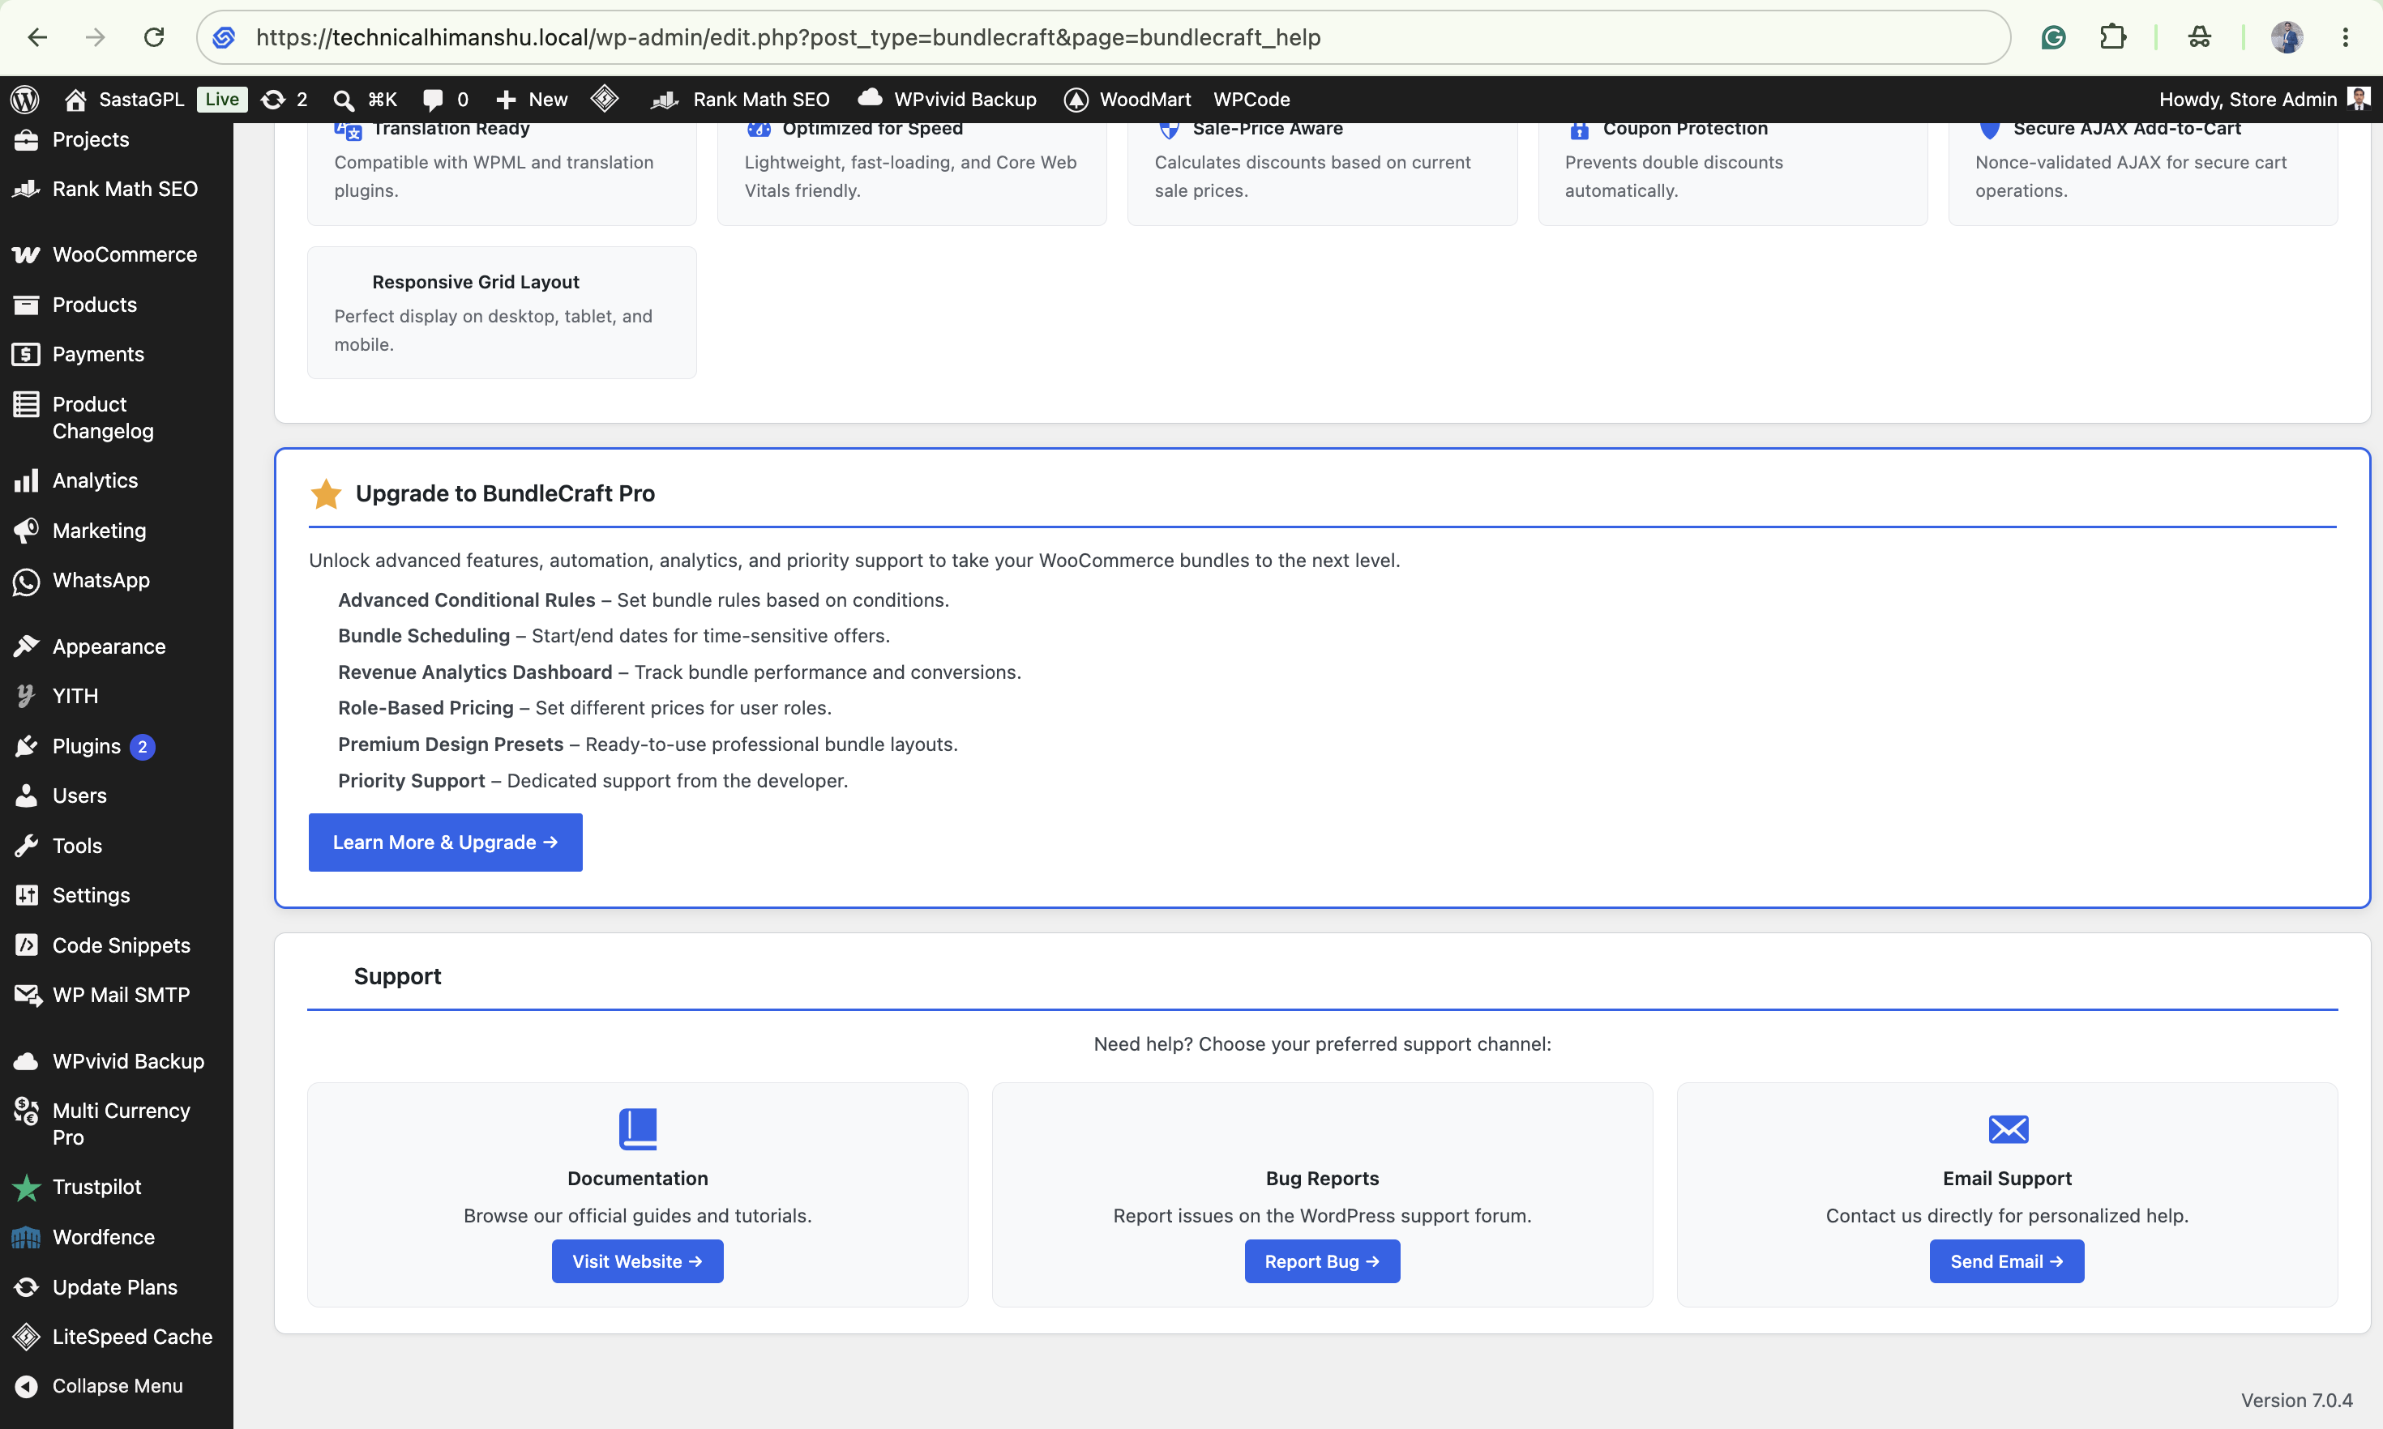Open Appearance in the sidebar

(117, 646)
